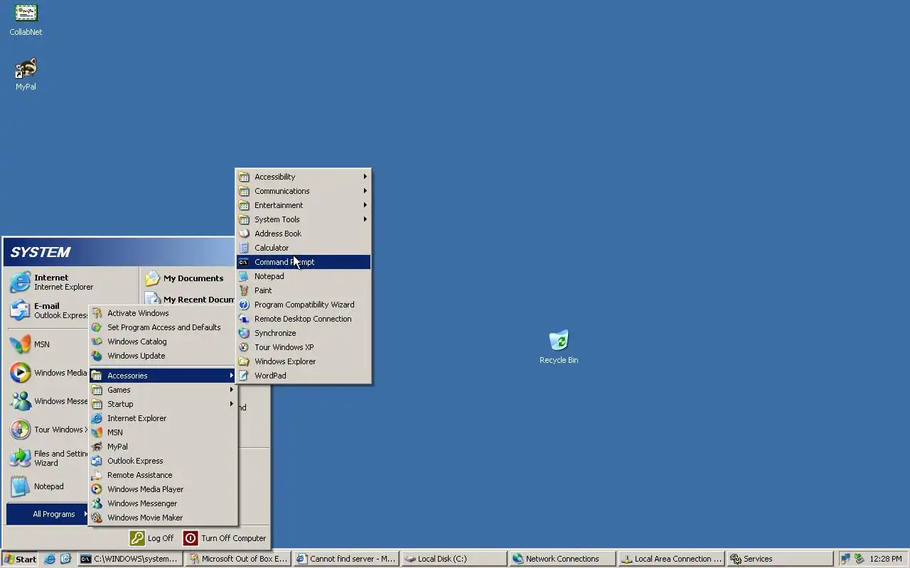Image resolution: width=910 pixels, height=568 pixels.
Task: Open All Programs in Start menu
Action: pyautogui.click(x=48, y=514)
